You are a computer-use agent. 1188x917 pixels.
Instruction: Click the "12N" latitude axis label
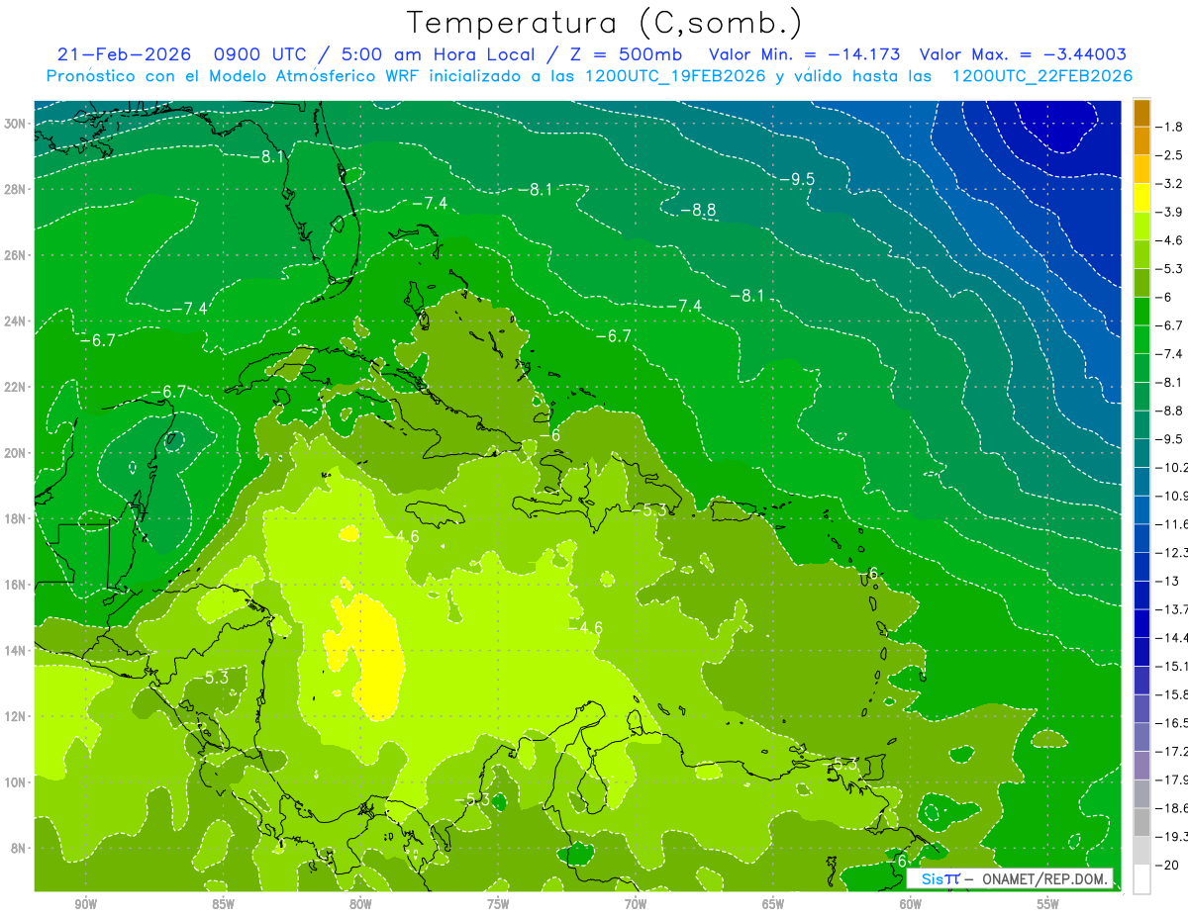coord(16,716)
